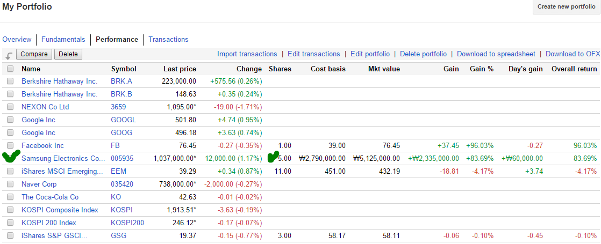Click Download to OFX link
This screenshot has height=244, width=601.
pyautogui.click(x=573, y=54)
